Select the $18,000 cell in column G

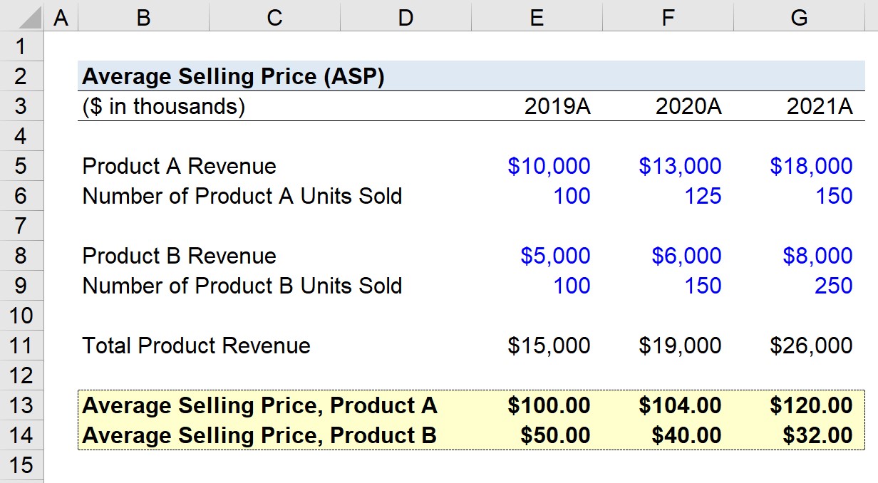(799, 166)
